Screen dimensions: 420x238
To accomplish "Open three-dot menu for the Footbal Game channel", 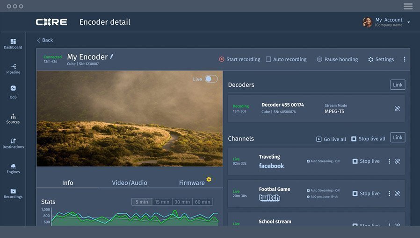I will (x=389, y=193).
